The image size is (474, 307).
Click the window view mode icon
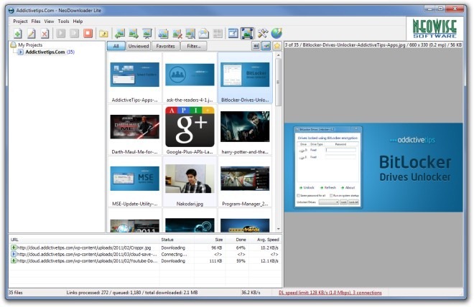pyautogui.click(x=233, y=33)
